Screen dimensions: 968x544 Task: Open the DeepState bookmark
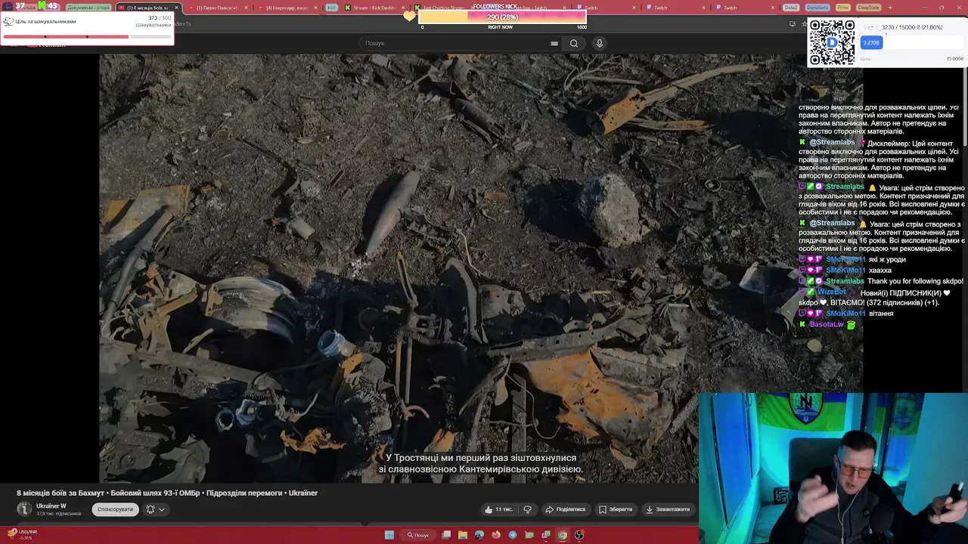point(869,8)
